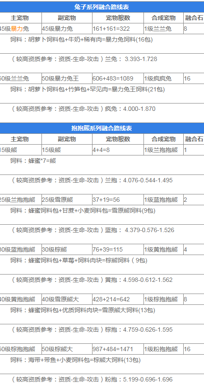Click the 1级粉抱抱熊 result cell

coord(163,349)
